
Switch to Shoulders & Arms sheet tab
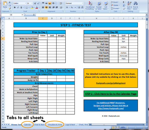[55, 125]
